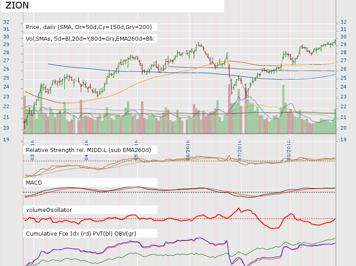356x266 pixels.
Task: Click the 29 price label on right axis
Action: tap(343, 44)
